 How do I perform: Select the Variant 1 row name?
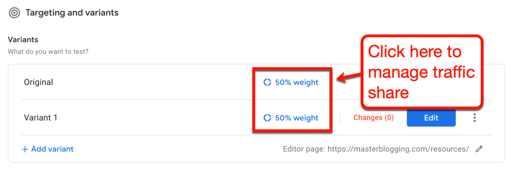click(x=41, y=118)
